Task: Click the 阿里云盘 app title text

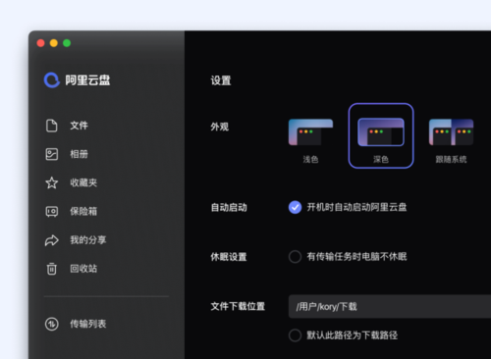Action: [87, 80]
